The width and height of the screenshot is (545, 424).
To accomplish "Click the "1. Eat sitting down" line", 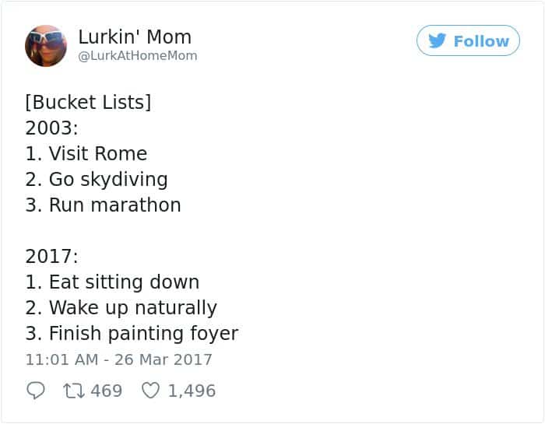I will coord(112,282).
